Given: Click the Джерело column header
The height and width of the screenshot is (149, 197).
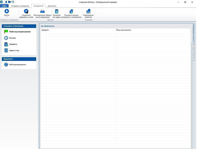Looking at the screenshot, I should tap(78, 30).
